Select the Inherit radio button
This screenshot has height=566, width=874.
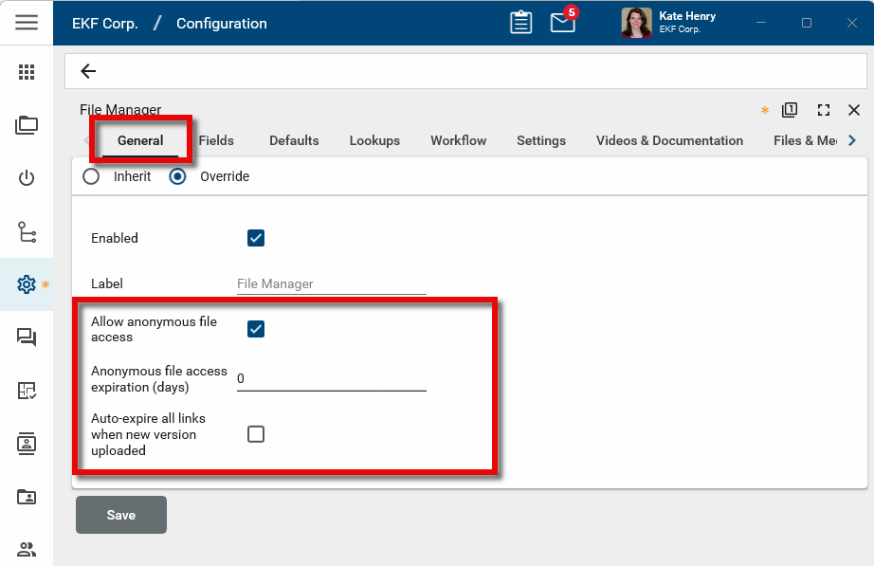91,176
